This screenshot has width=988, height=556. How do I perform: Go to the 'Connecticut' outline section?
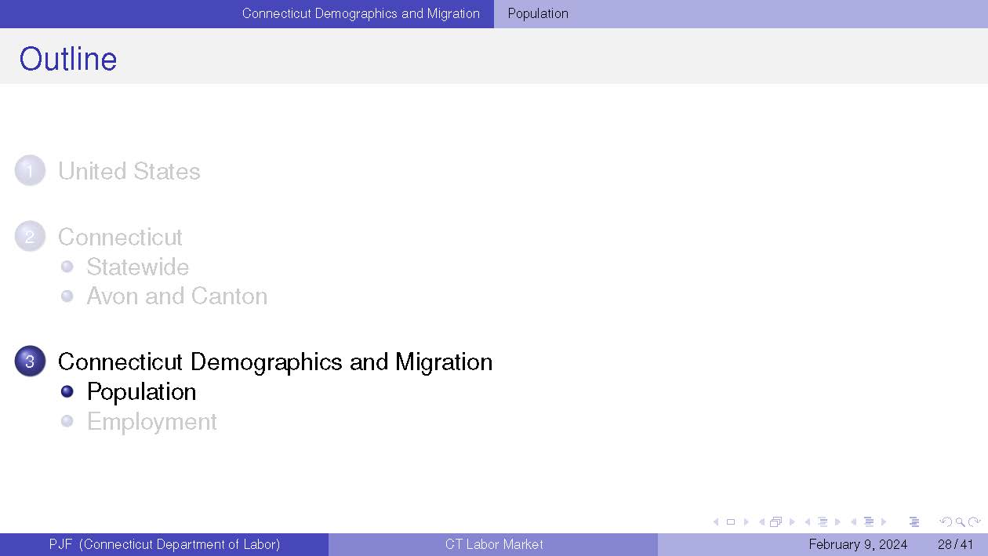pyautogui.click(x=120, y=237)
